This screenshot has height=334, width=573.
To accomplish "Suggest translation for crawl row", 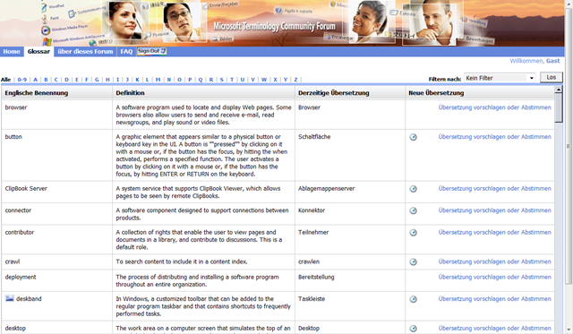I will point(495,261).
